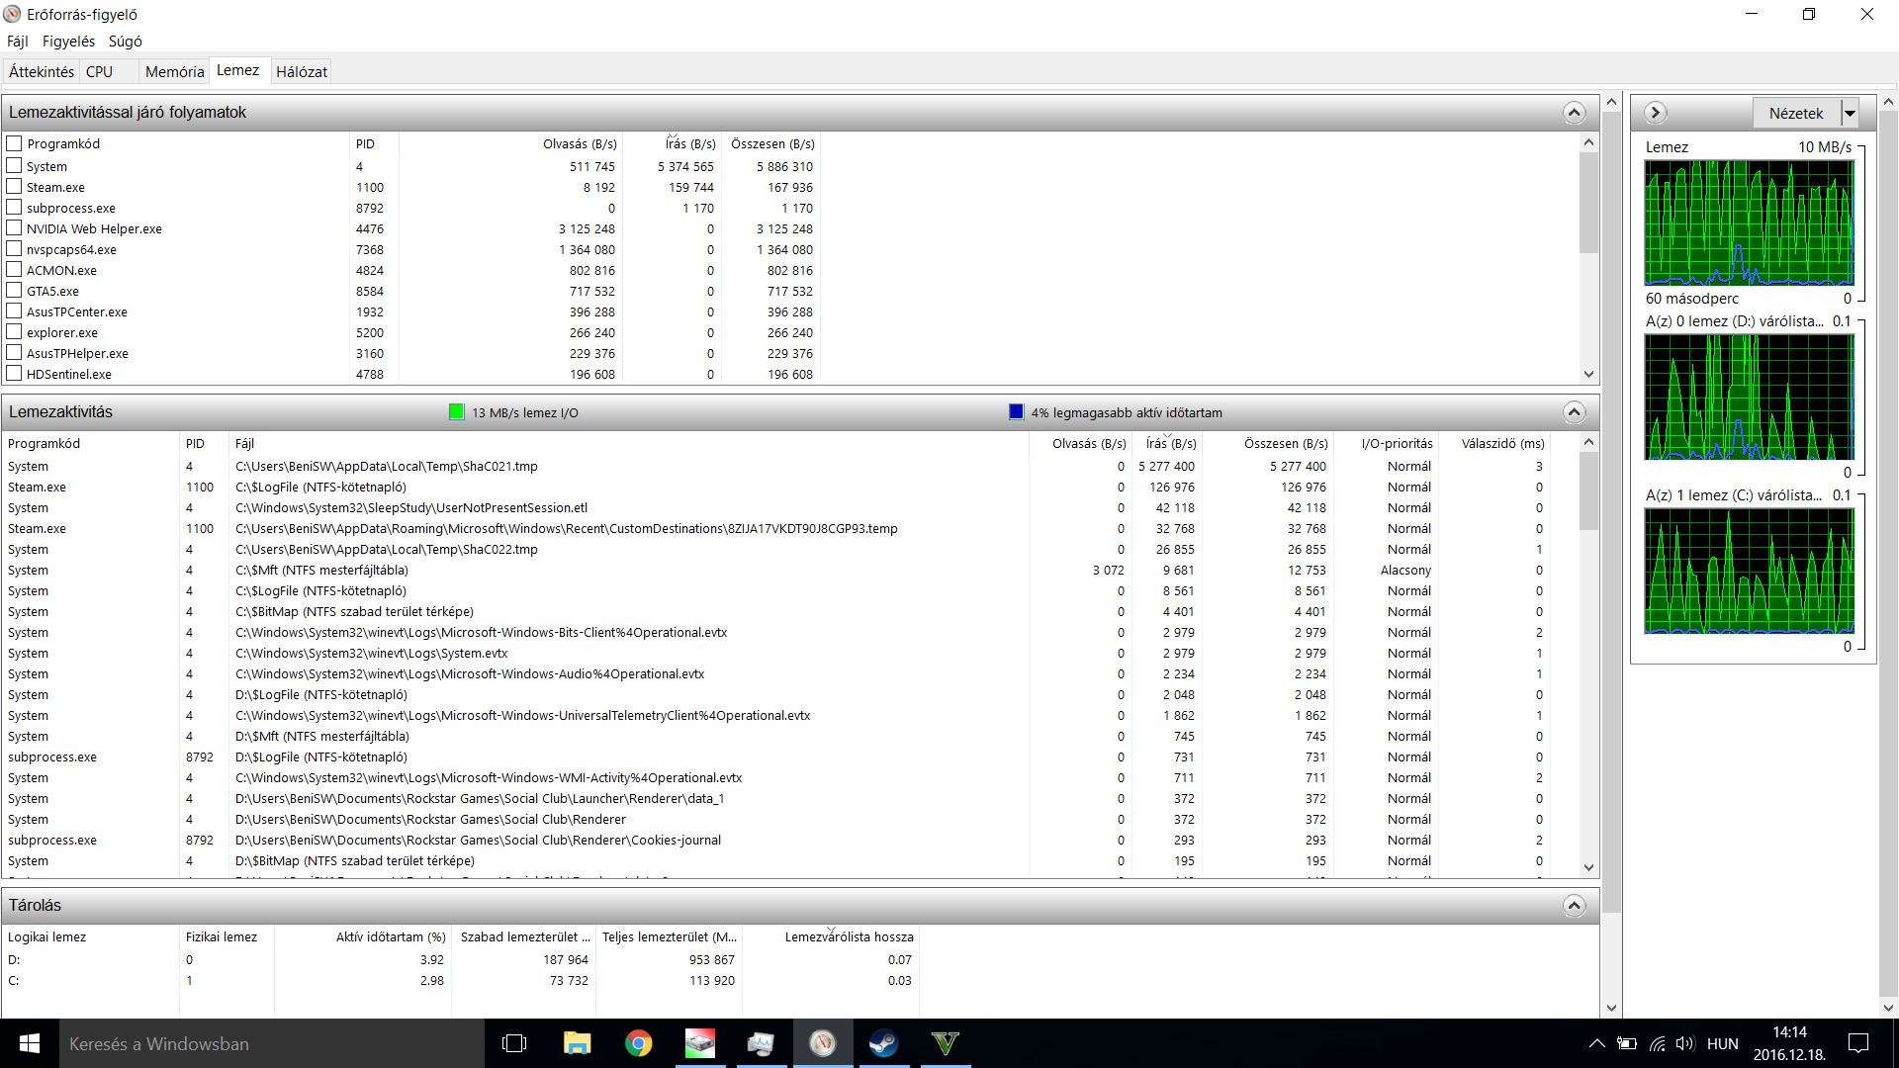Switch to GTA V in the taskbar

(946, 1043)
